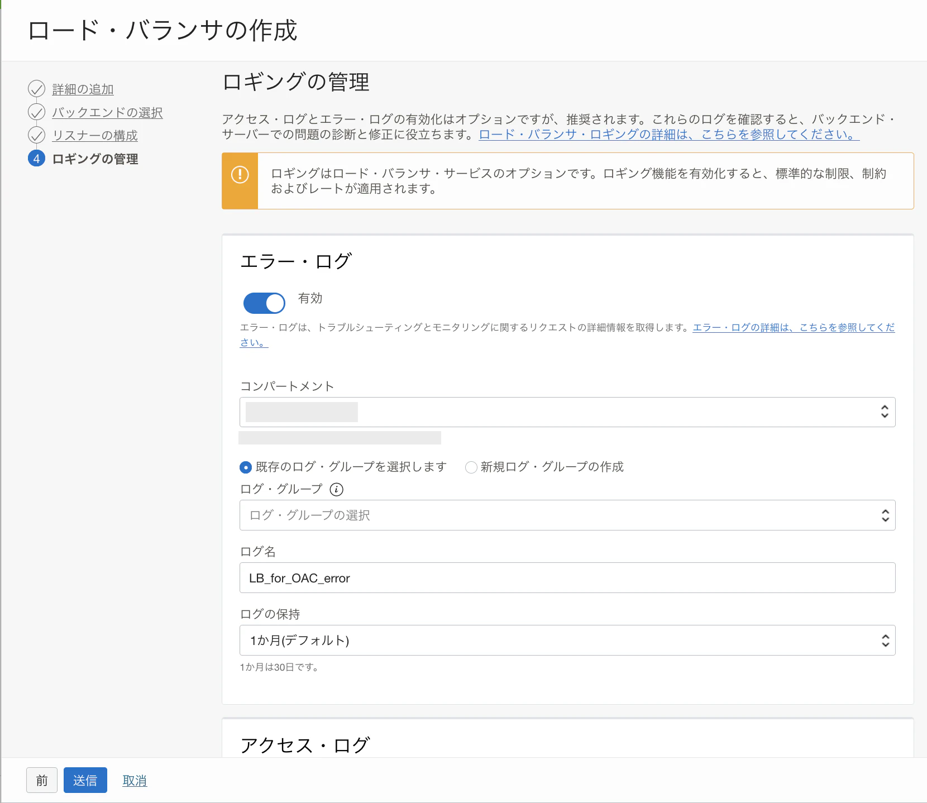The width and height of the screenshot is (927, 803).
Task: Open the ログ・グループ info icon
Action: click(336, 489)
